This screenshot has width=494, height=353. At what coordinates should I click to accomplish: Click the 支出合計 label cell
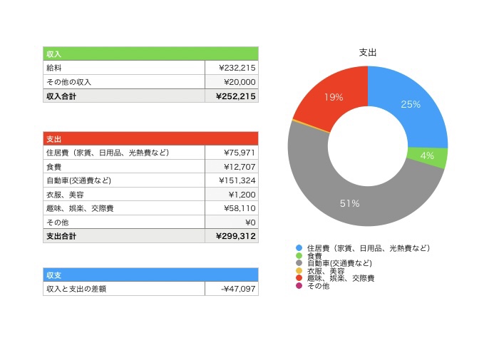[x=124, y=236]
